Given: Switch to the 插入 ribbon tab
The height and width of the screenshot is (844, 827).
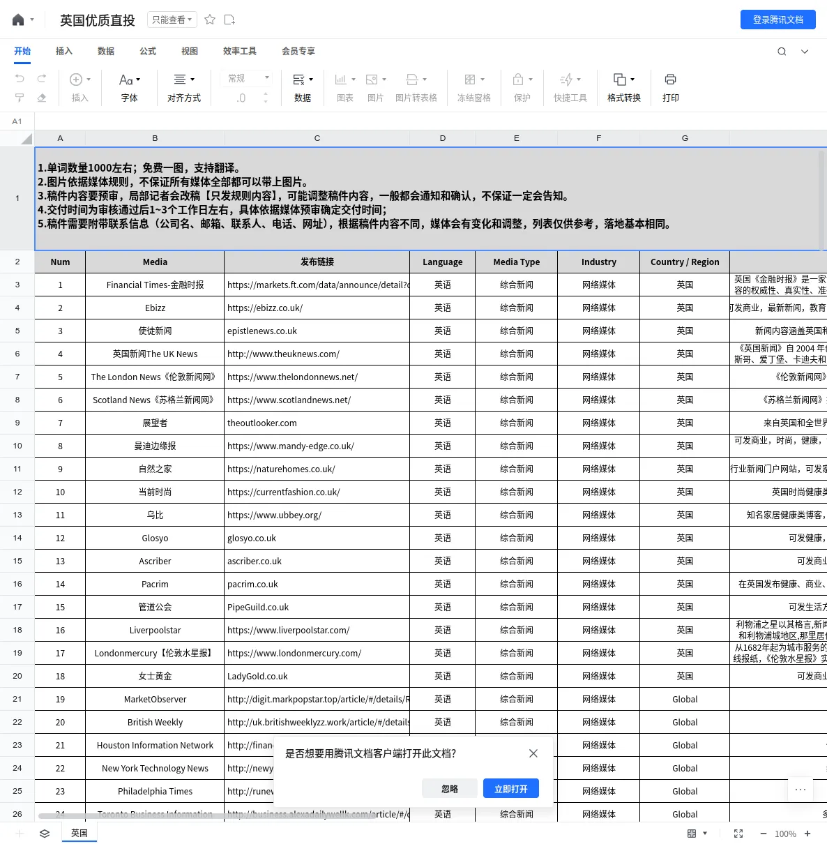Looking at the screenshot, I should click(x=64, y=51).
